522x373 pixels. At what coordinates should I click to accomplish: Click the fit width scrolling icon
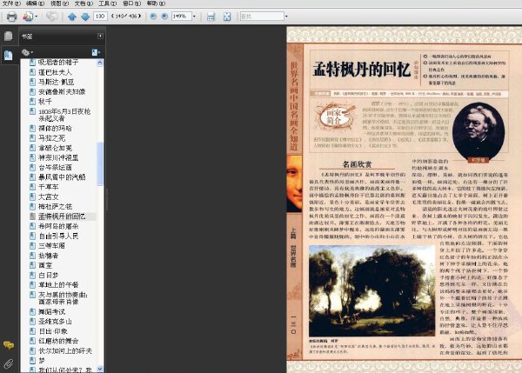pos(211,17)
